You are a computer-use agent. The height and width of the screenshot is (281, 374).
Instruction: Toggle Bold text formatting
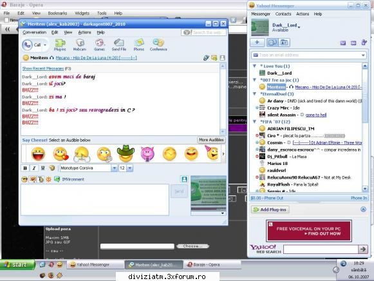(25, 168)
